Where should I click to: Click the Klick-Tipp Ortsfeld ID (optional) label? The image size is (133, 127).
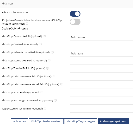tap(20, 44)
